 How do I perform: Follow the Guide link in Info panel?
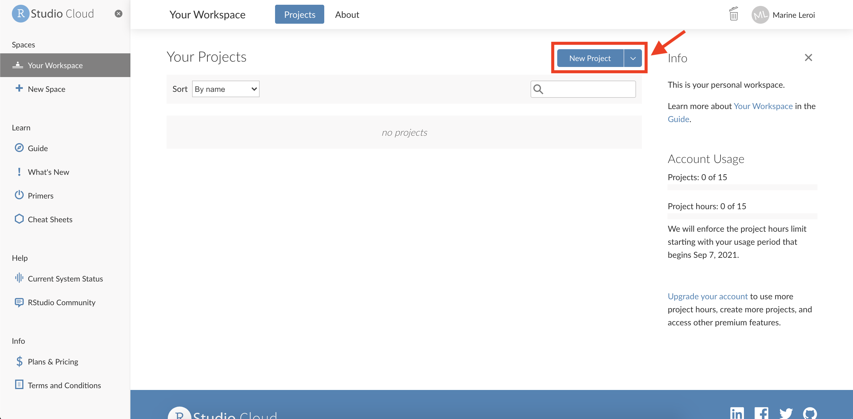(x=678, y=119)
